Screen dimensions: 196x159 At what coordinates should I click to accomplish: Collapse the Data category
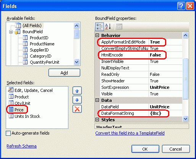click(97, 100)
